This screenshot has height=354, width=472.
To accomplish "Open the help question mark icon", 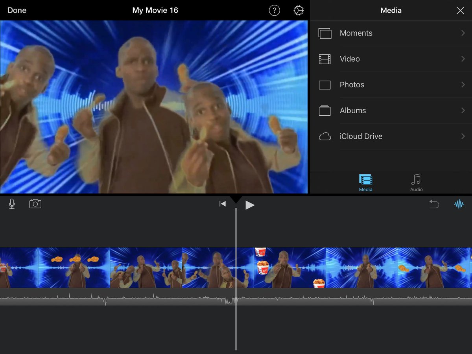I will coord(274,11).
